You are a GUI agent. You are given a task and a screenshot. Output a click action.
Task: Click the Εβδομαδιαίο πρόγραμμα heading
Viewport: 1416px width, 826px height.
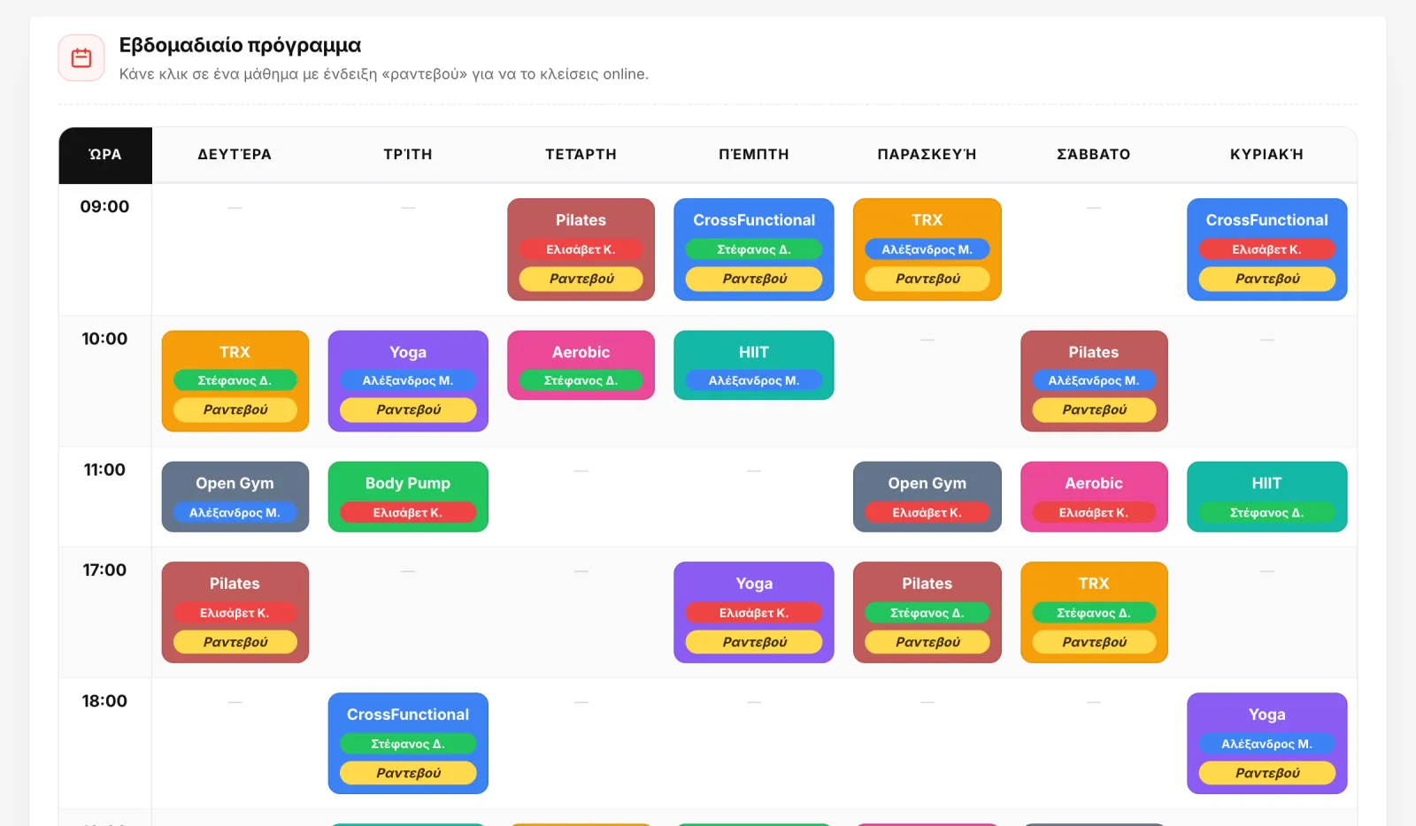tap(240, 45)
